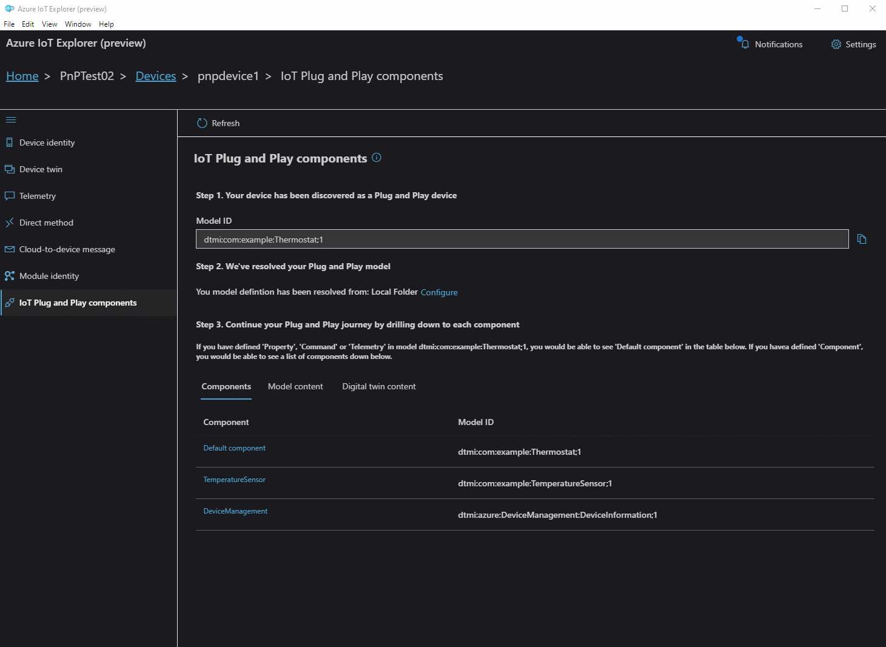Copy the Model ID to clipboard
Screen dimensions: 886x647
pyautogui.click(x=862, y=239)
